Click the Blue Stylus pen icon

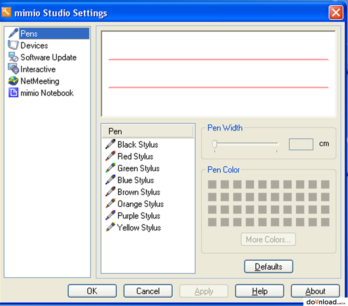[110, 180]
